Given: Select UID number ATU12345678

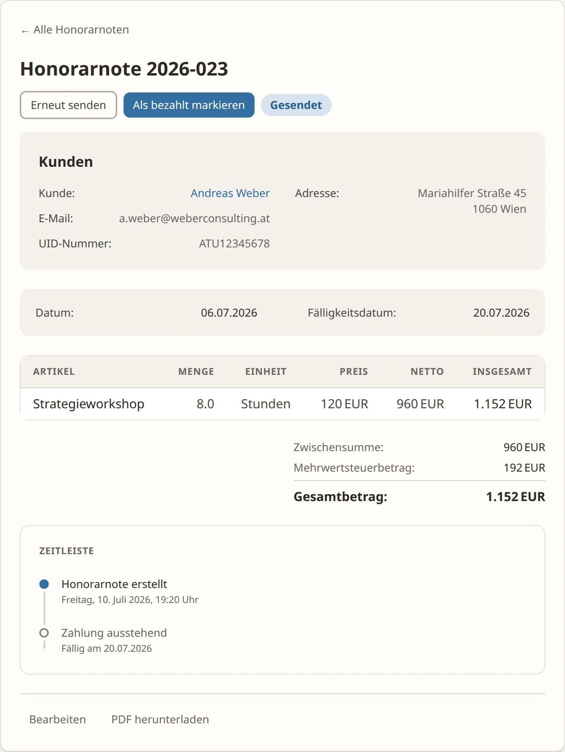Looking at the screenshot, I should tap(234, 243).
